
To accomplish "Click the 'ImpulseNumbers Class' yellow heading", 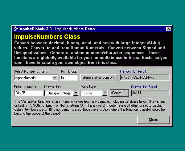I will (x=47, y=37).
